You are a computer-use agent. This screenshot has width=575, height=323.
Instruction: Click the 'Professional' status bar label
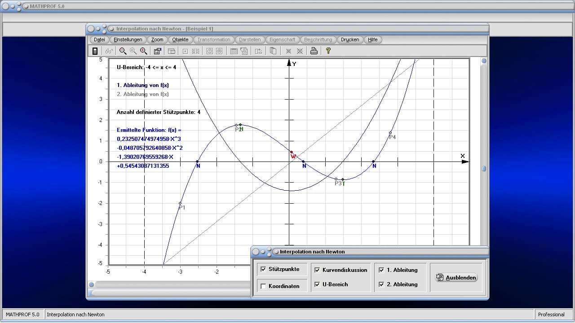(x=551, y=314)
